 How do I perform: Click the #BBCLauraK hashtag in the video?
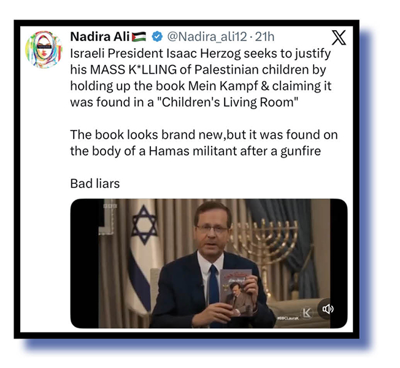tap(288, 319)
